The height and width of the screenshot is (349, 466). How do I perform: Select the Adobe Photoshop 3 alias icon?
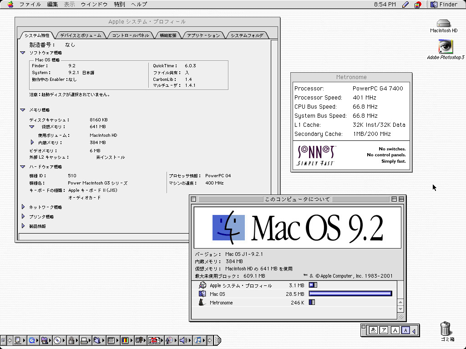[446, 46]
